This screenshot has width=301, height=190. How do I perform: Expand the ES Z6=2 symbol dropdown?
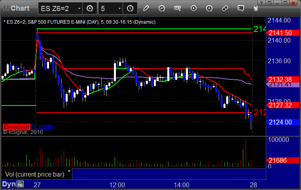[79, 8]
